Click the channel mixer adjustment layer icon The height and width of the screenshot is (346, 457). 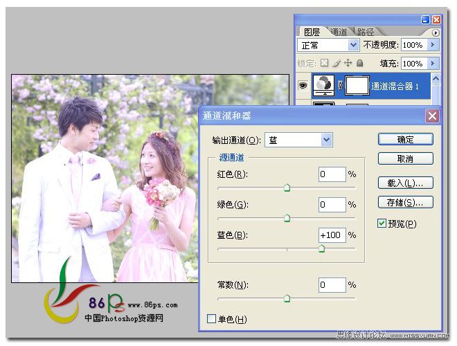[x=323, y=85]
